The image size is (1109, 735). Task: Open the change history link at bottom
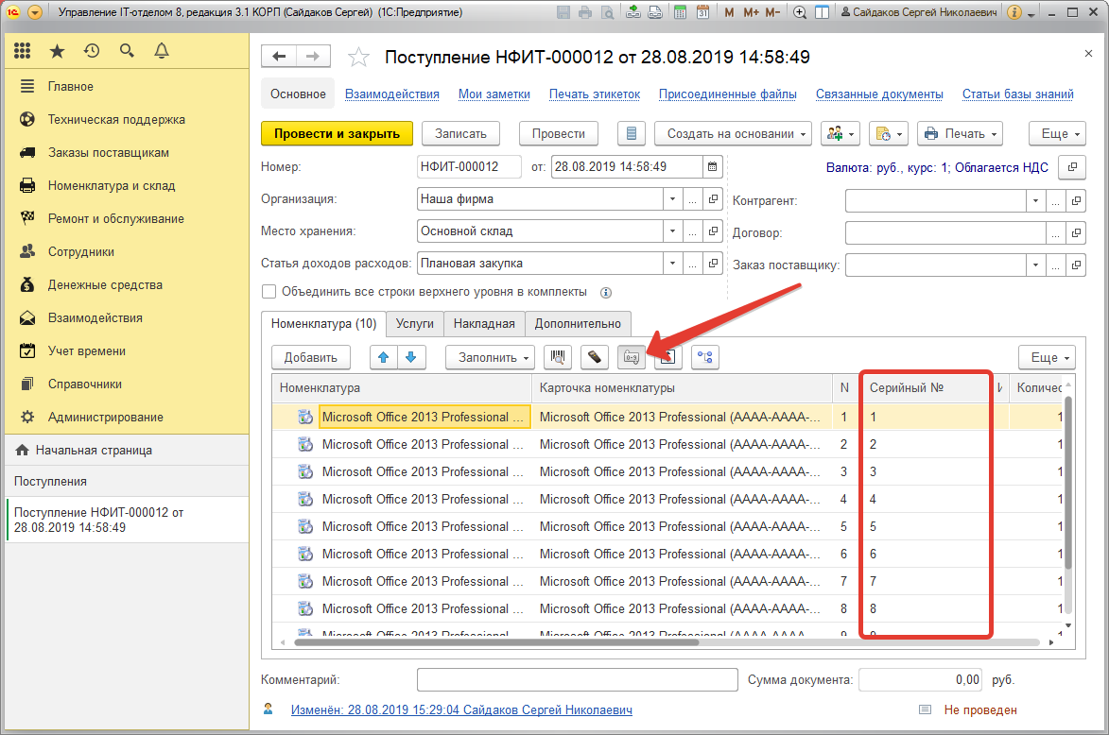click(461, 709)
